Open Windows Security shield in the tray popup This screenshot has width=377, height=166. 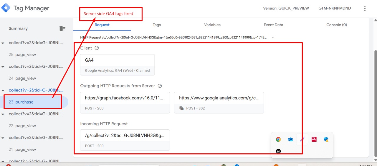click(x=326, y=139)
